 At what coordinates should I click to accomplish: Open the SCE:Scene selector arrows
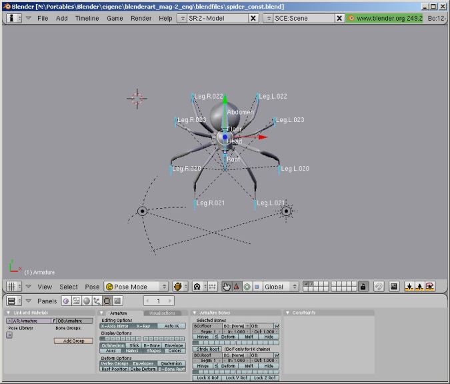click(269, 18)
